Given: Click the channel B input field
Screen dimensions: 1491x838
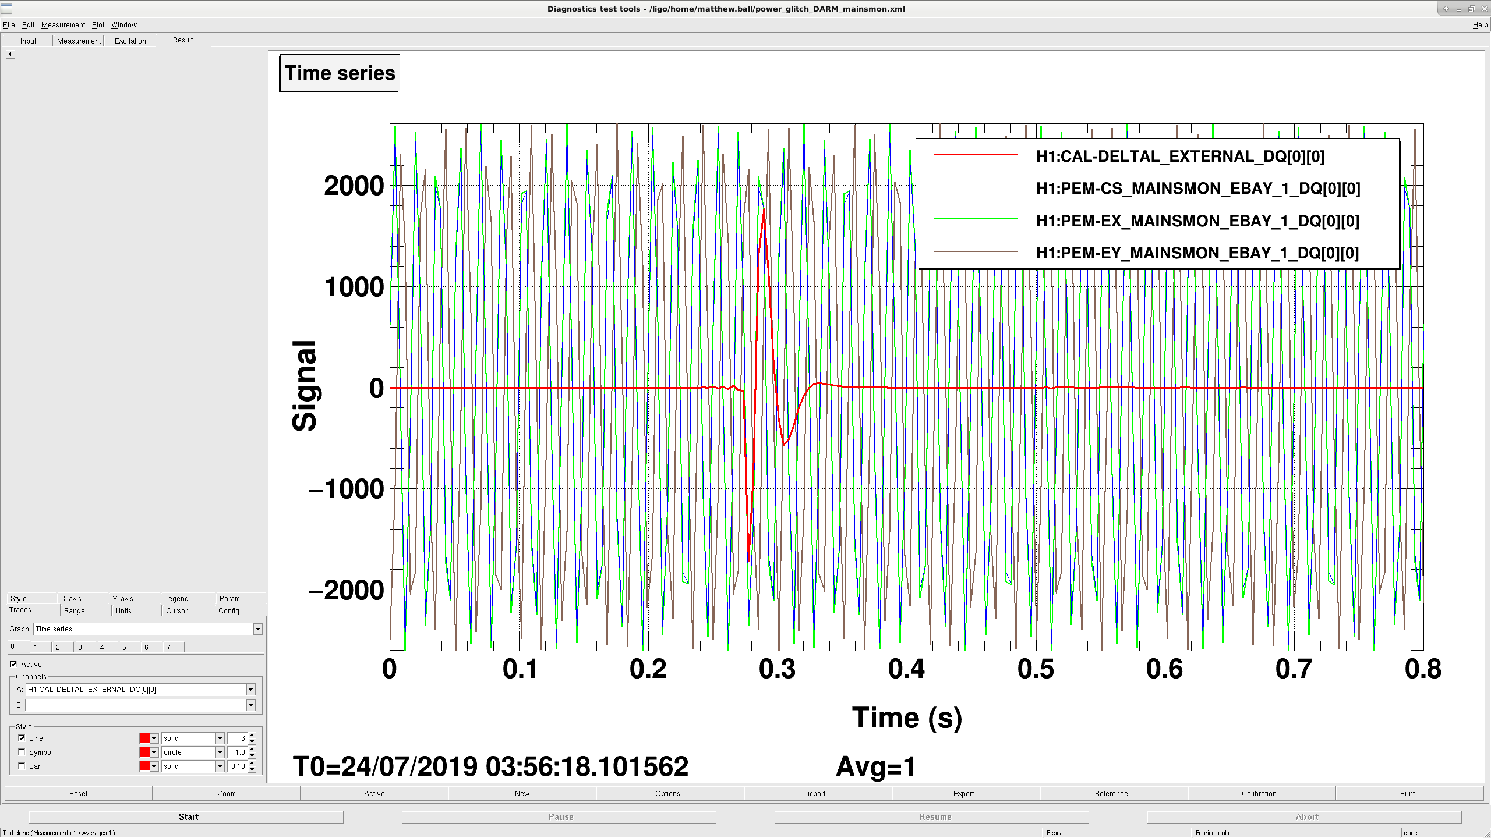Looking at the screenshot, I should tap(136, 705).
